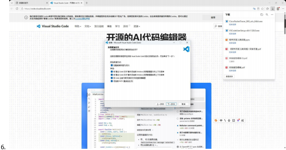Image resolution: width=286 pixels, height=150 pixels.
Task: Click Sogou S logo on IME toolbar
Action: click(216, 120)
